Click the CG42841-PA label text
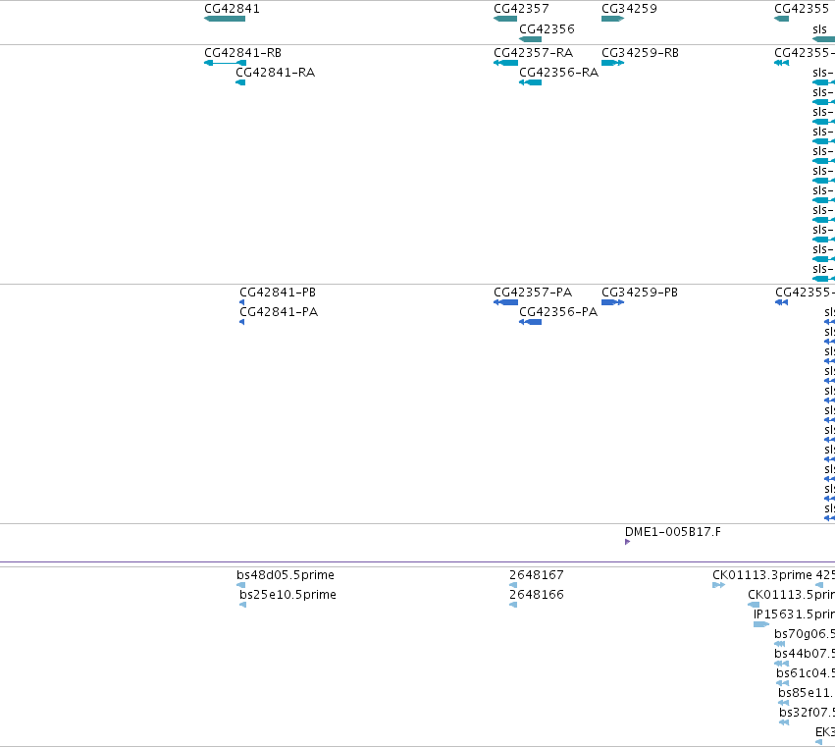This screenshot has width=835, height=747. click(279, 312)
